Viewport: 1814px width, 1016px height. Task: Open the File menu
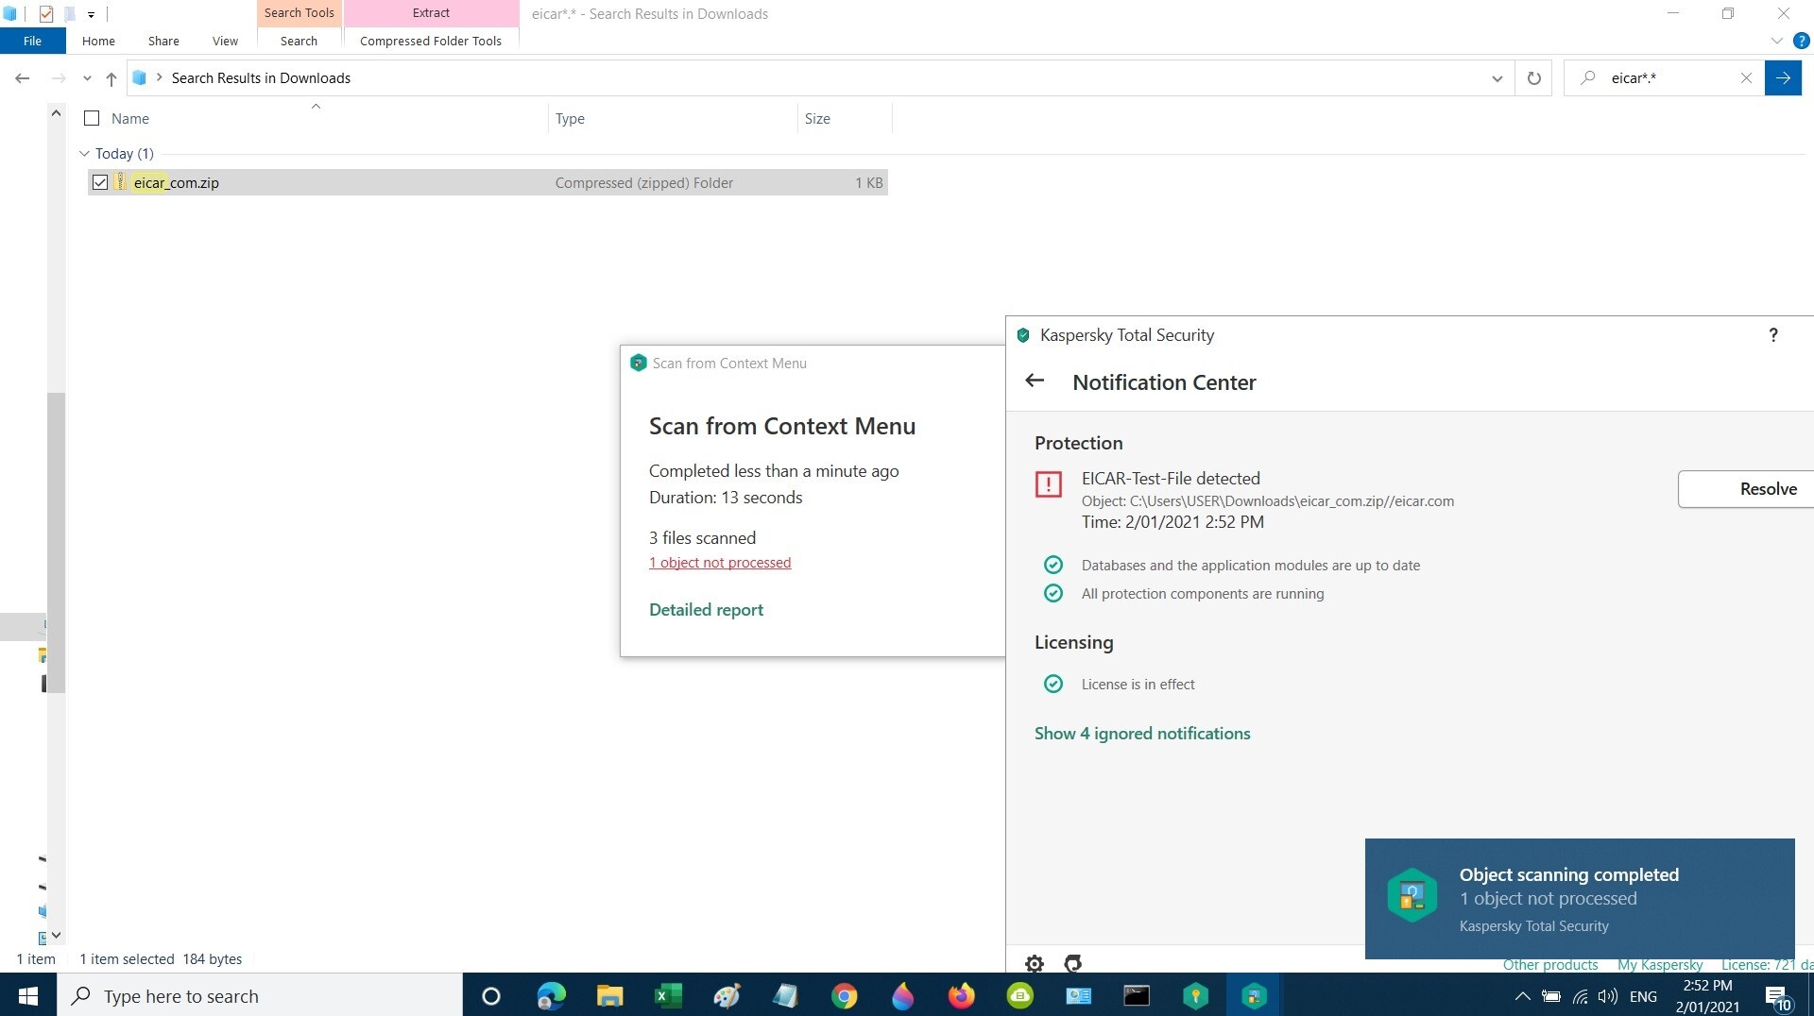[x=32, y=41]
